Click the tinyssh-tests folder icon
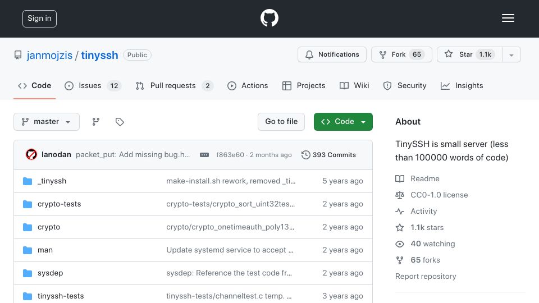 (x=28, y=296)
